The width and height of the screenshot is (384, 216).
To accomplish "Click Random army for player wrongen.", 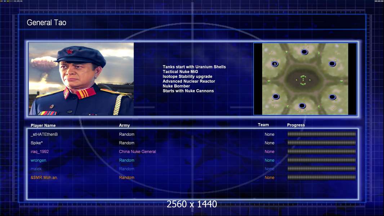I will coord(126,160).
